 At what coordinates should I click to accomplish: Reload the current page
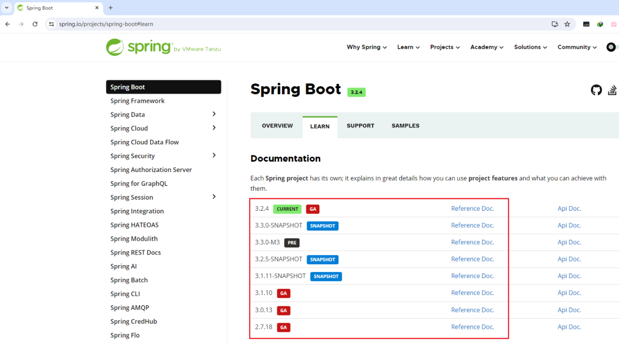[35, 24]
